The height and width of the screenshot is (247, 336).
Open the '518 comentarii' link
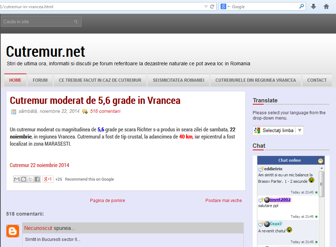tap(105, 111)
